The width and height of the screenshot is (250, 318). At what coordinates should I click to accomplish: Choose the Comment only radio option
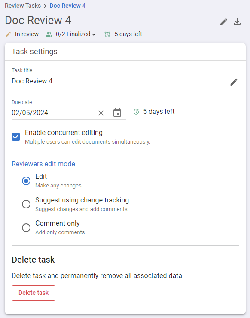[26, 228]
